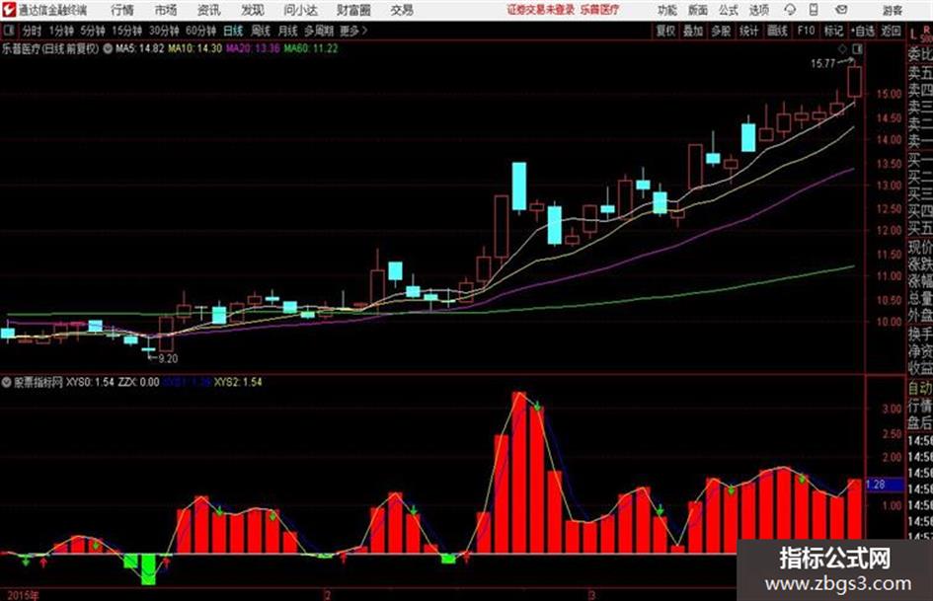Switch to 分时 chart period
Viewport: 933px width, 601px height.
33,31
